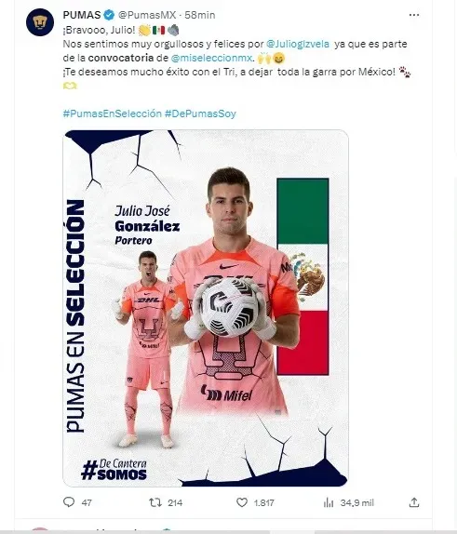Open the @Julioglzvela mention
The width and height of the screenshot is (457, 534).
(298, 44)
